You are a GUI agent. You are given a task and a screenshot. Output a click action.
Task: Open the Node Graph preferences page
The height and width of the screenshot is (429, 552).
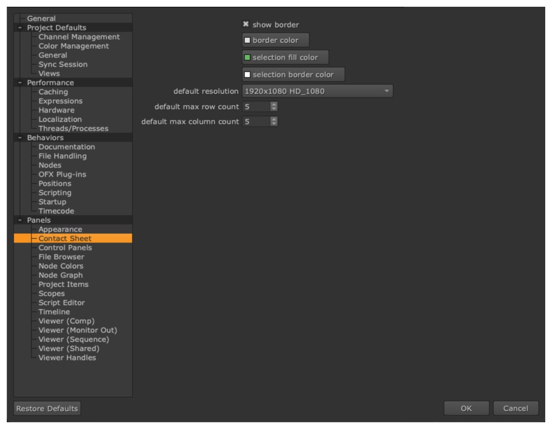(x=60, y=276)
